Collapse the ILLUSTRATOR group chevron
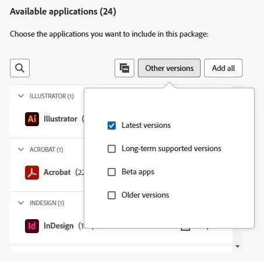The height and width of the screenshot is (261, 264). [21, 96]
